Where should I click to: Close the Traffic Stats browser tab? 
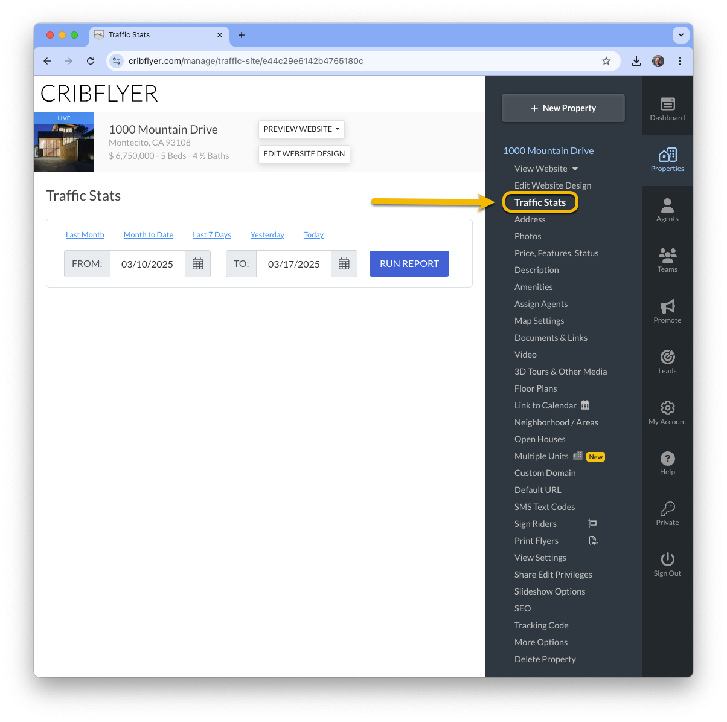[220, 35]
